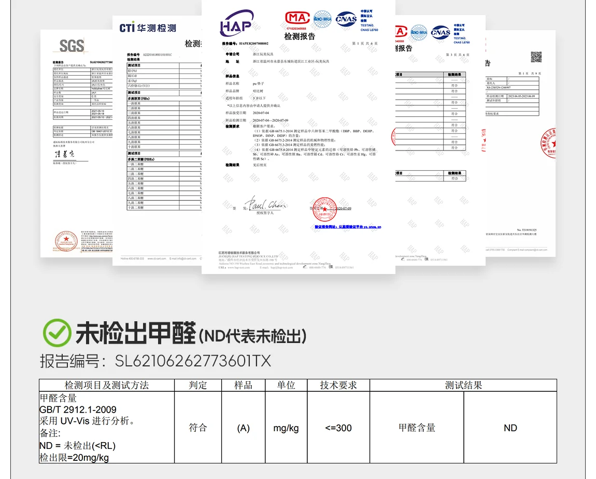Click the 检测项目及测试方法 column header
Viewport: 596px width, 479px height.
click(x=107, y=385)
